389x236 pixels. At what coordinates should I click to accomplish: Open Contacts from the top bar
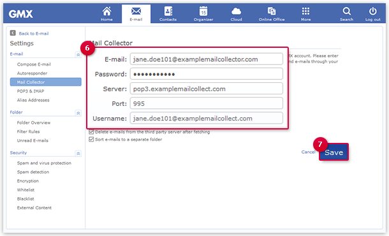[168, 13]
